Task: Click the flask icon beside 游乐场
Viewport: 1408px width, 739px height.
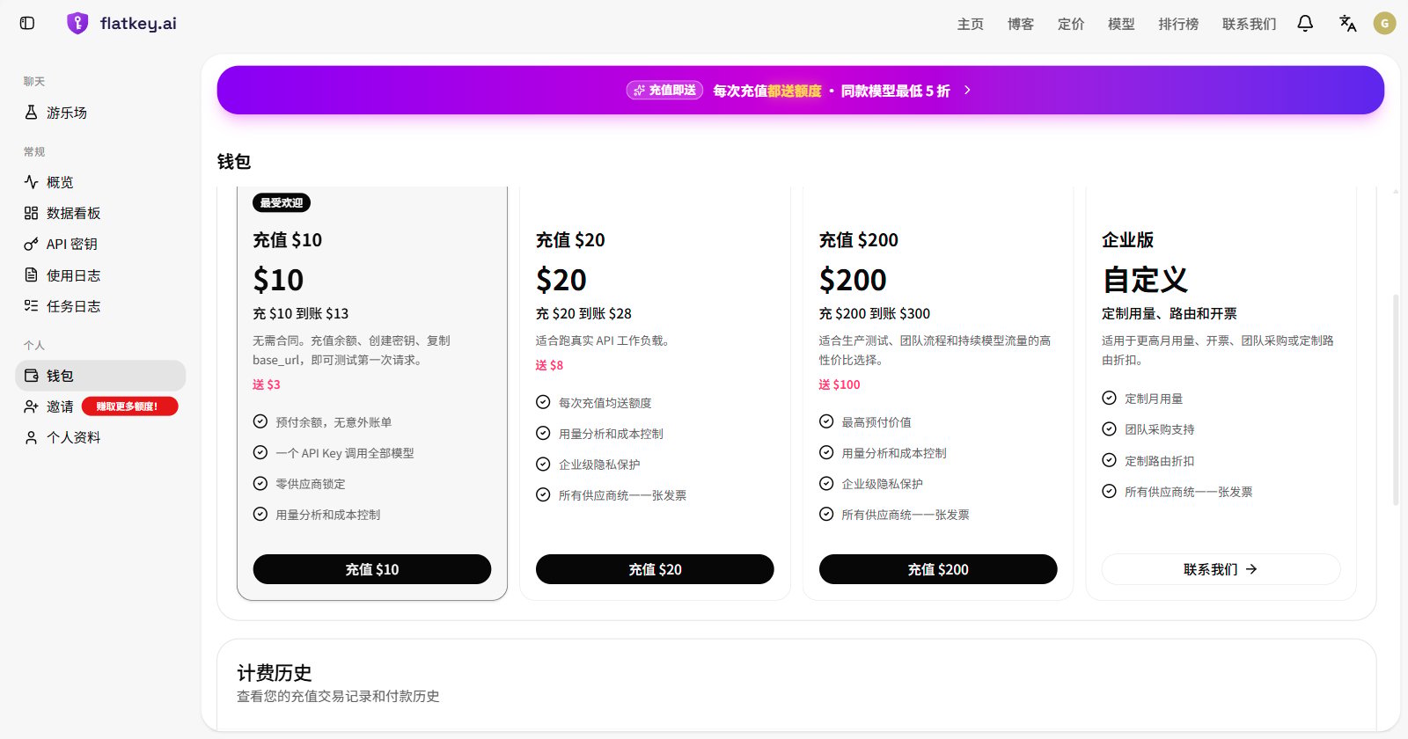Action: 31,113
